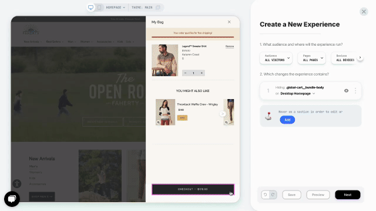376x211 pixels.
Task: Open the Pages All Pages dropdown
Action: [x=312, y=58]
